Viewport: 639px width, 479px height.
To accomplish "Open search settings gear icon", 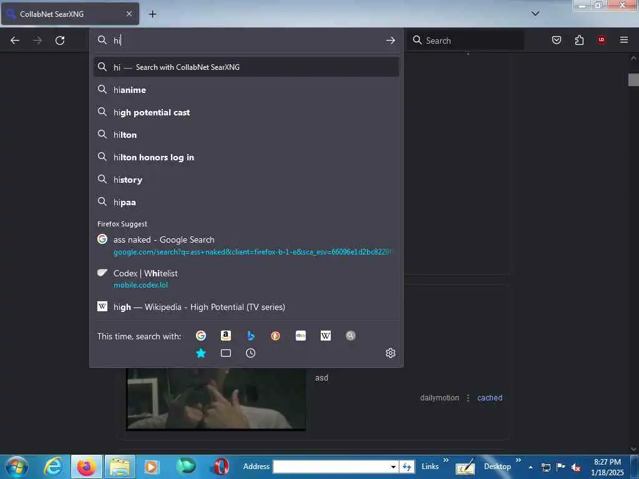I will (x=391, y=353).
